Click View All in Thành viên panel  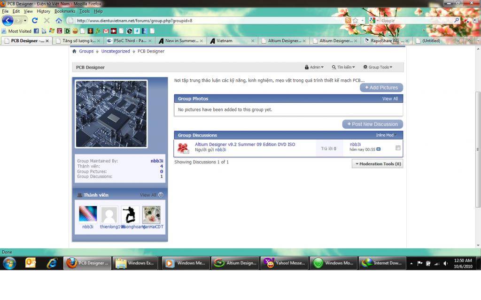(148, 195)
